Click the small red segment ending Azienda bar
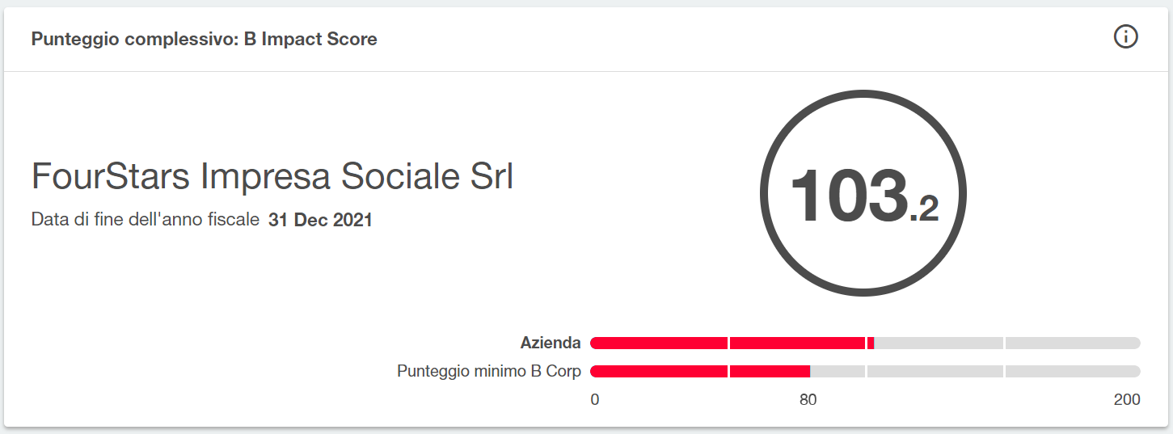The height and width of the screenshot is (434, 1173). click(x=871, y=343)
